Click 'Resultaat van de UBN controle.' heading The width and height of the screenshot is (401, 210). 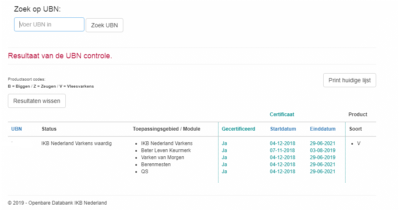(x=60, y=56)
